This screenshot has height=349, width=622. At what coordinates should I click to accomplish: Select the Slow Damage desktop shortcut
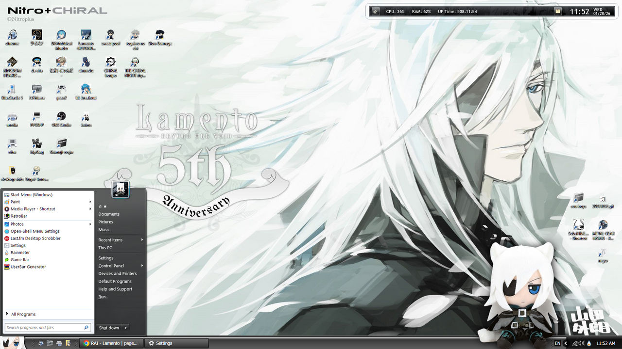160,37
